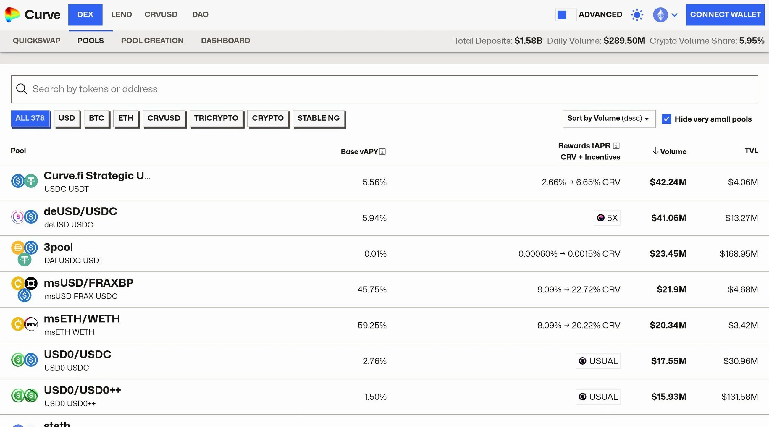Open the POOL CREATION tab
Image resolution: width=769 pixels, height=427 pixels.
pos(152,41)
